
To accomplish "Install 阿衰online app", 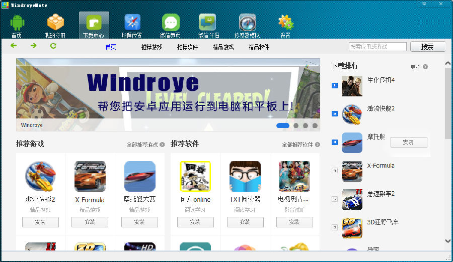I will point(196,222).
